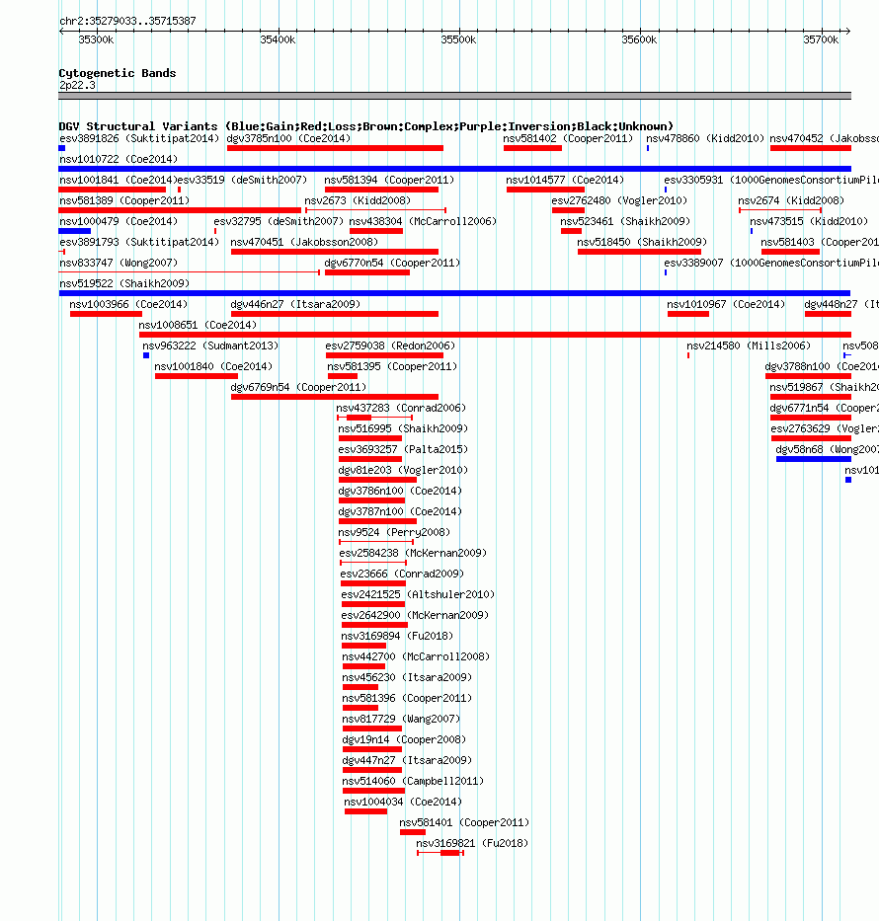Screen dimensions: 879x921
Task: Open nsv516995 (Shaikh2009) variant
Action: click(403, 428)
